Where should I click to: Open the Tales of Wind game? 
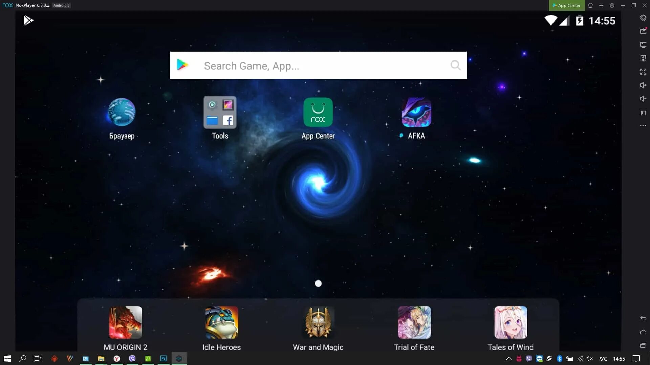coord(511,322)
